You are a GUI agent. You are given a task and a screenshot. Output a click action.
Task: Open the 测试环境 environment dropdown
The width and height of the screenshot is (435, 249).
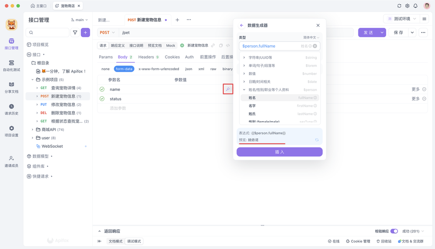tap(402, 19)
